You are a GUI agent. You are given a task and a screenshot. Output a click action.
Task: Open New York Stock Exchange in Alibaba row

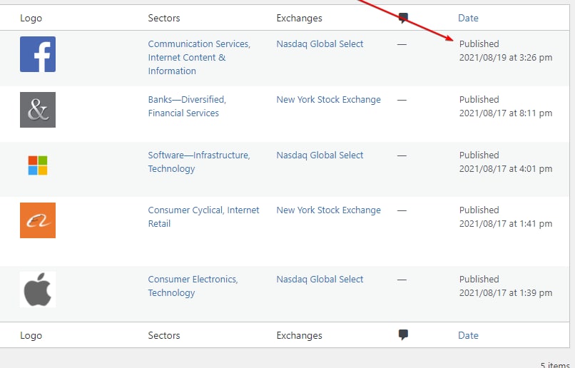click(328, 210)
